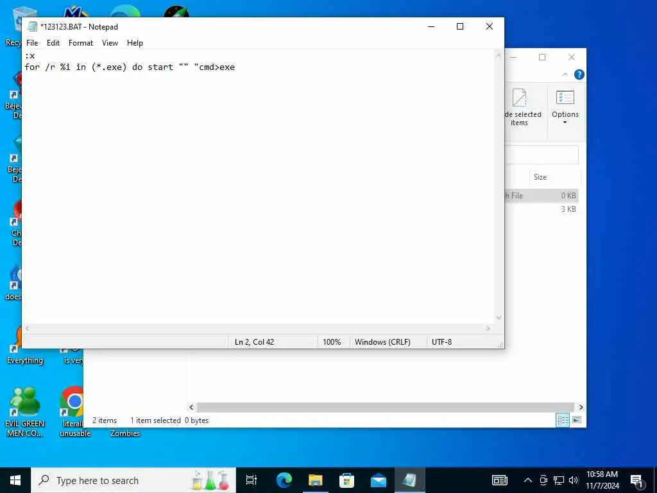The image size is (657, 493).
Task: Click the Explorer horizontal scrollbar track
Action: [x=386, y=407]
